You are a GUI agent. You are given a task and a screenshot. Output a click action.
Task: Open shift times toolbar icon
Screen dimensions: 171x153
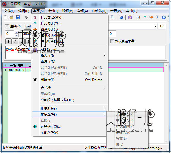pos(139,17)
